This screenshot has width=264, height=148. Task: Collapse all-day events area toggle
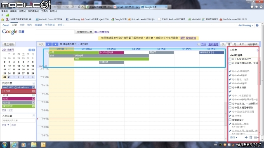[47, 53]
